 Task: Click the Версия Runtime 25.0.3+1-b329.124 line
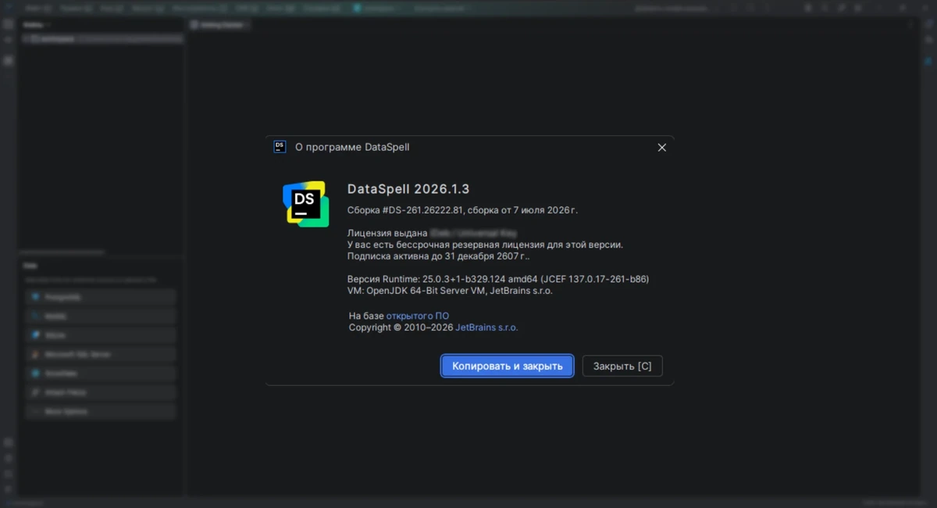click(x=498, y=279)
